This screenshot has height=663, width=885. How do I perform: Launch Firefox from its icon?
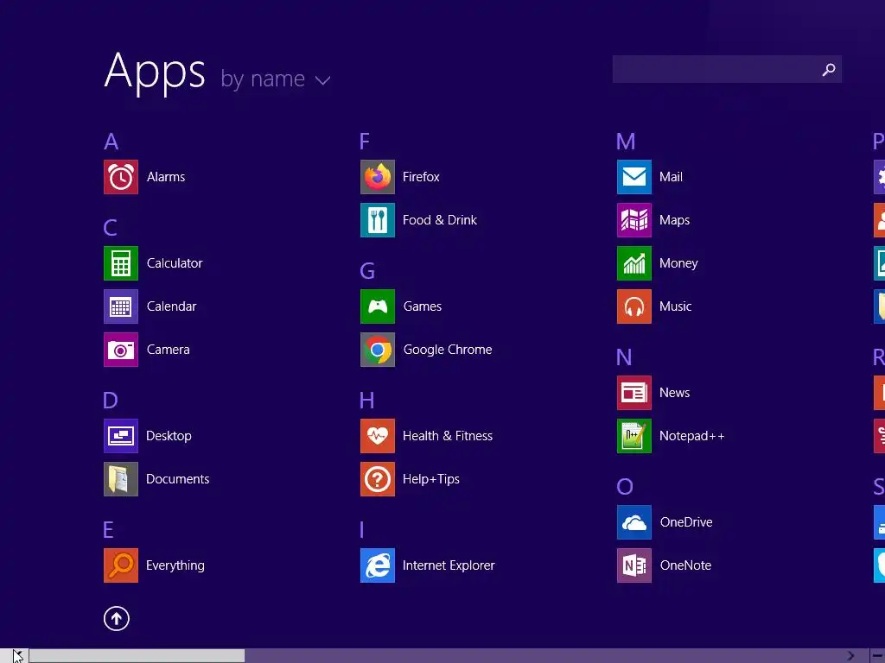tap(378, 177)
